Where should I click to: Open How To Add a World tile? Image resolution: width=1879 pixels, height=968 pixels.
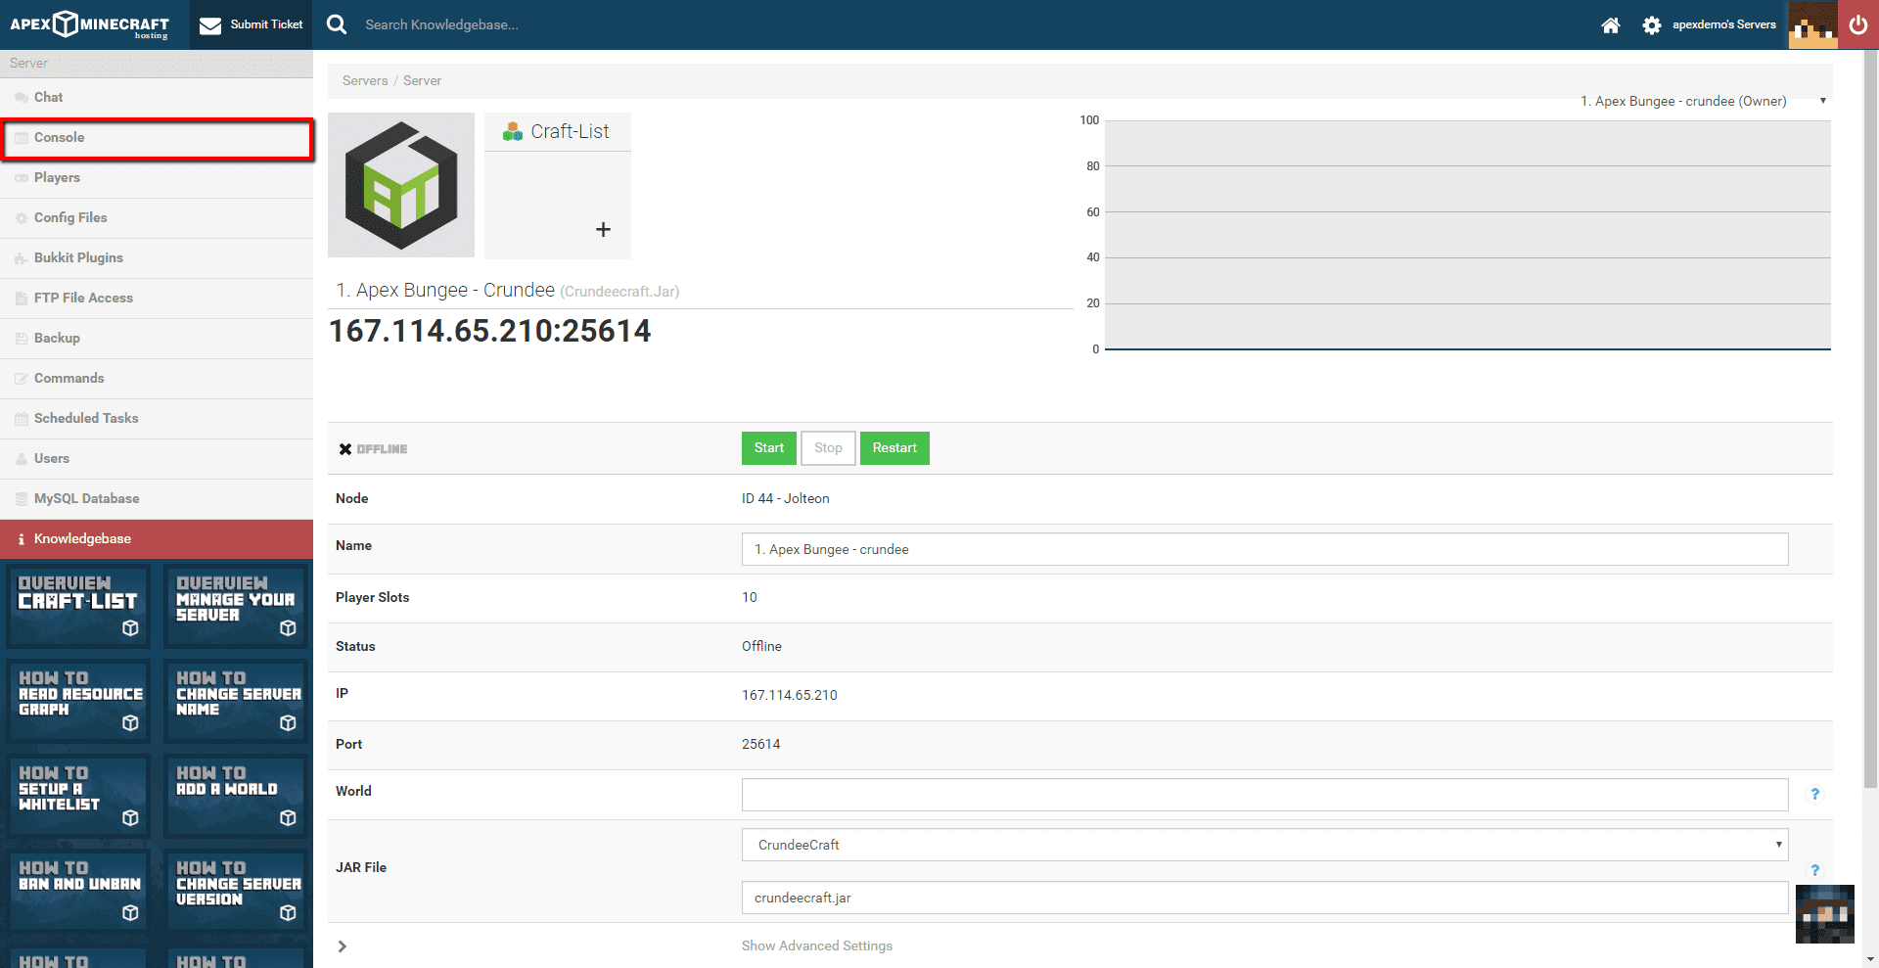236,796
